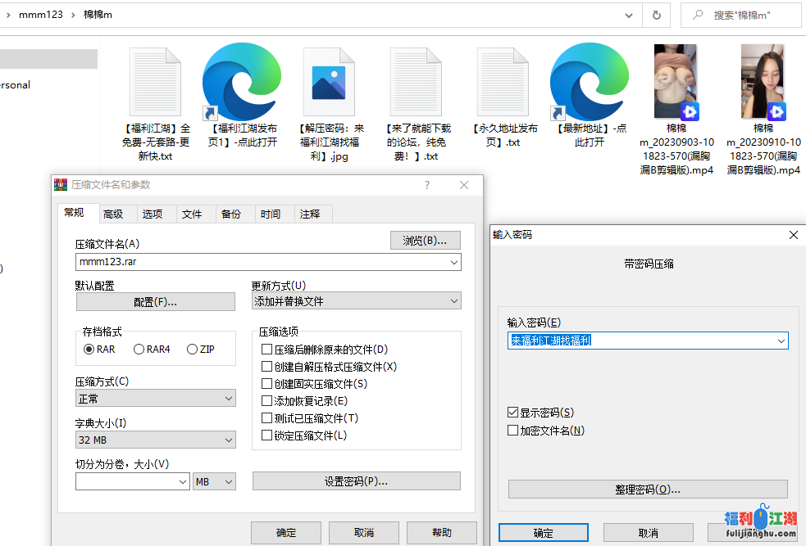Open the 压缩方式 dropdown showing 正常

point(155,398)
